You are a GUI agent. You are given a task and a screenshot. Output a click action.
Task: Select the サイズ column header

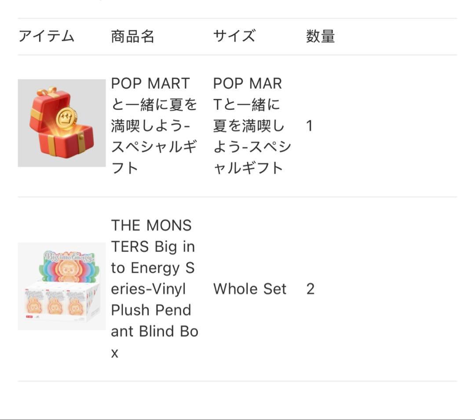234,36
